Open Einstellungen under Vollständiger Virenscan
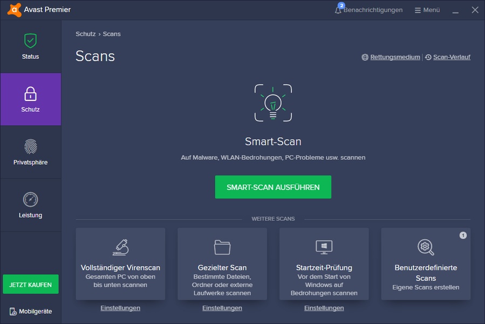 [120, 308]
